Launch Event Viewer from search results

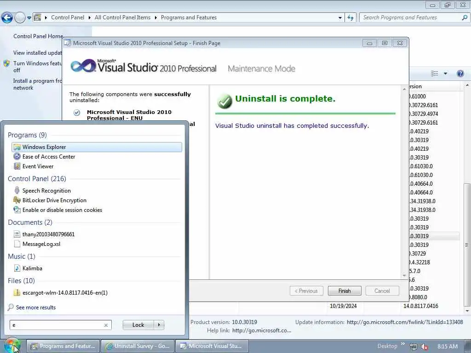38,166
